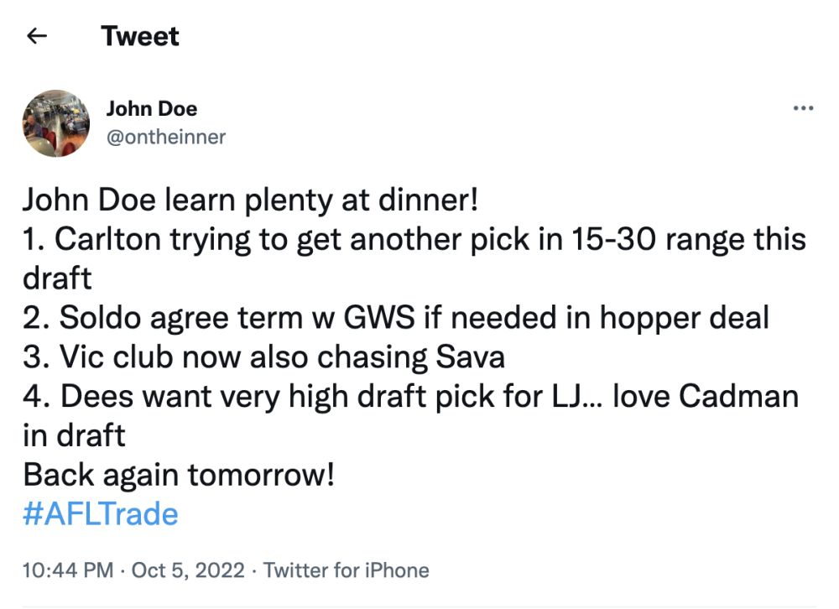Image resolution: width=839 pixels, height=609 pixels.
Task: Click the word Cadman in the tweet
Action: click(x=739, y=397)
